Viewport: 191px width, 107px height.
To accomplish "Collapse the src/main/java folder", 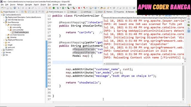I will [x=6, y=25].
